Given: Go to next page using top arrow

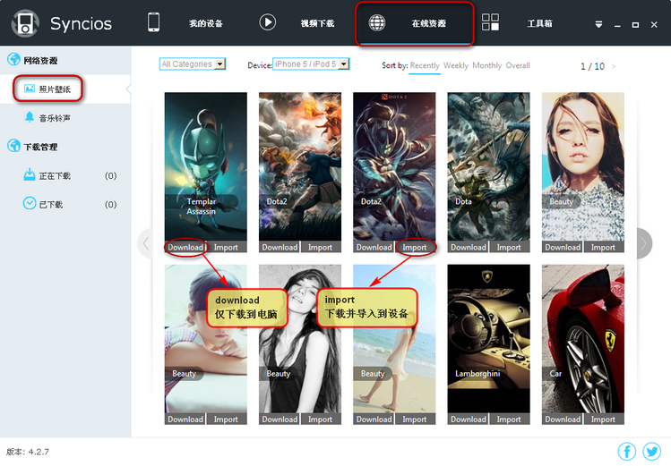Looking at the screenshot, I should pos(614,66).
